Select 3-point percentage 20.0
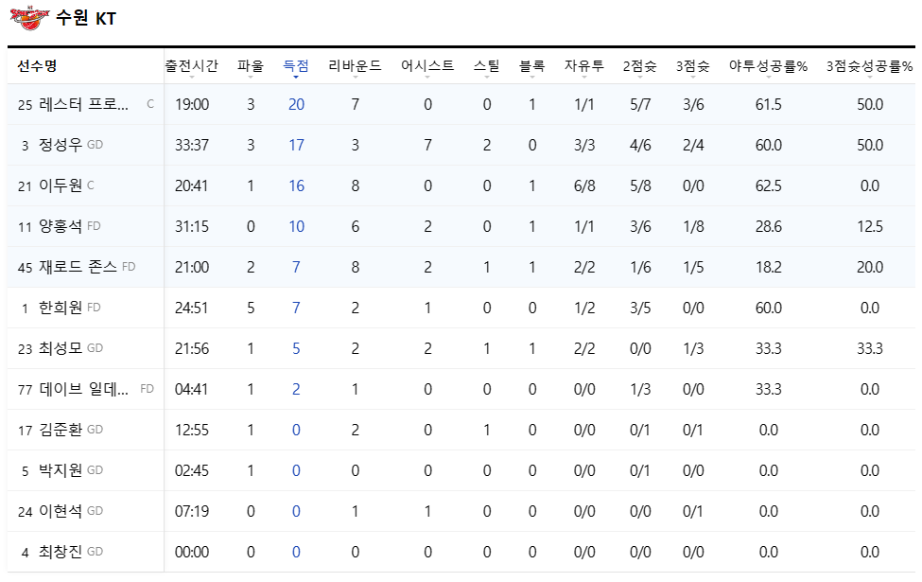The image size is (922, 582). coord(870,267)
